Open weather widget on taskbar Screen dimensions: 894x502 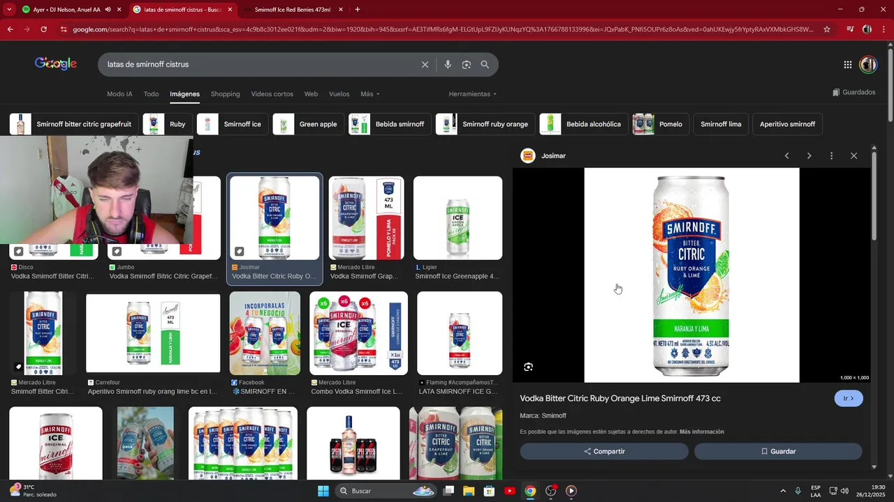(x=33, y=491)
